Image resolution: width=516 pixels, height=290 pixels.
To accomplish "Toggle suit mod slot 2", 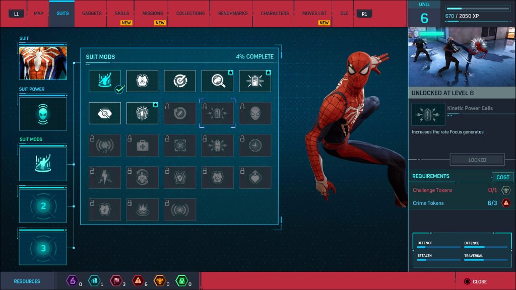I will 43,205.
